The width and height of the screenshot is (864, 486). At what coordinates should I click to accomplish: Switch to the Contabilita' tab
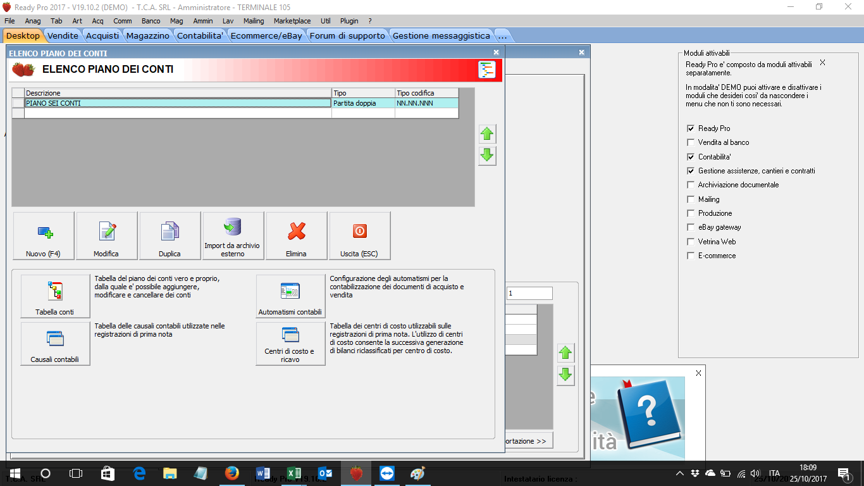pos(201,35)
